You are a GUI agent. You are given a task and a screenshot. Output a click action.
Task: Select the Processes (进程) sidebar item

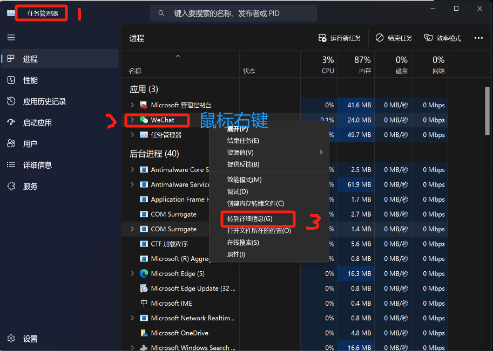[x=60, y=59]
